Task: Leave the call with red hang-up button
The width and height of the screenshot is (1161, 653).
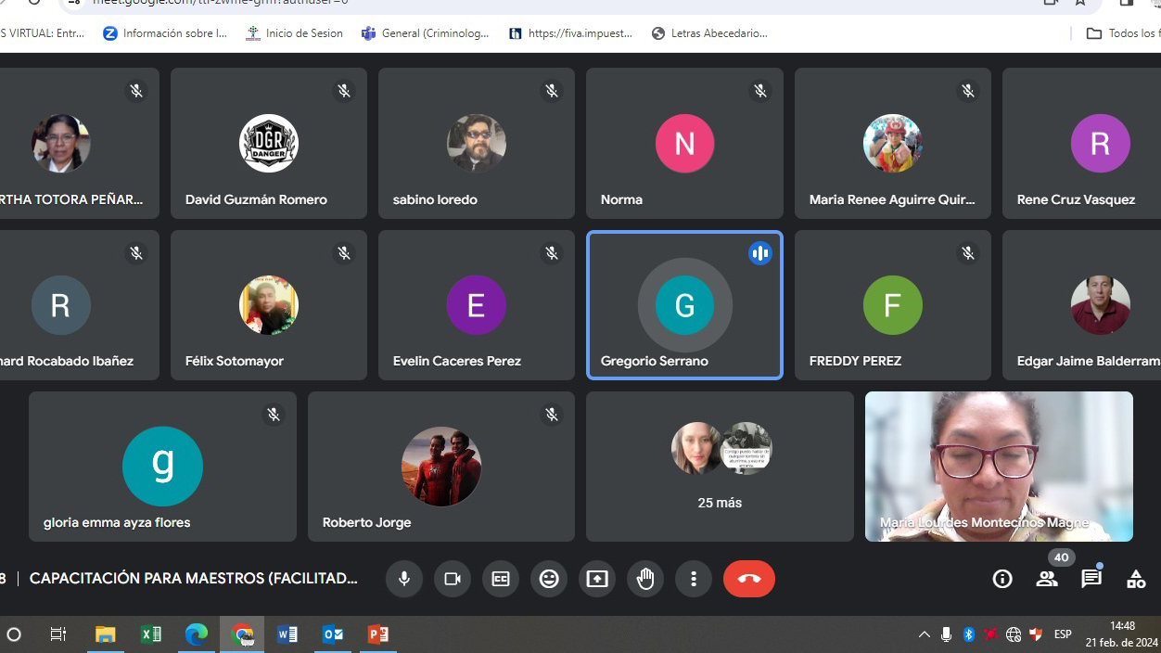Action: click(749, 579)
